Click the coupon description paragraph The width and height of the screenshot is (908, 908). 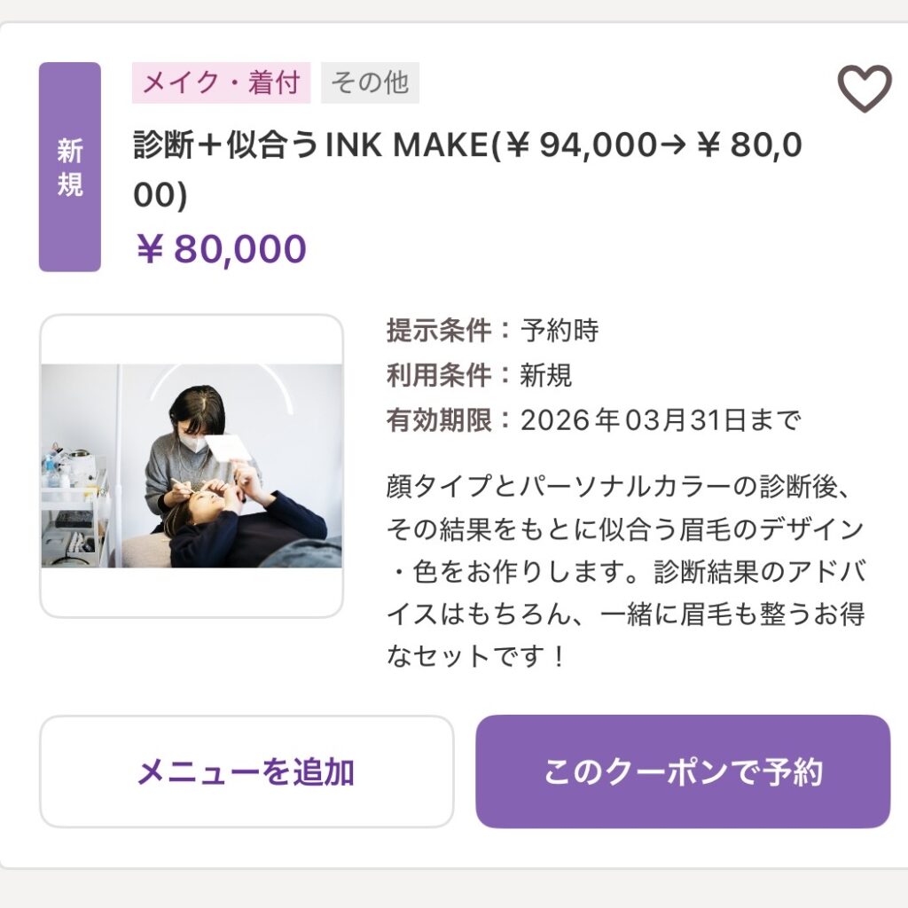(625, 571)
